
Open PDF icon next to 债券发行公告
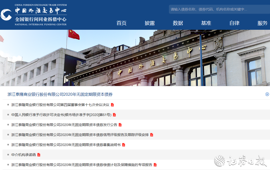(x=120, y=125)
